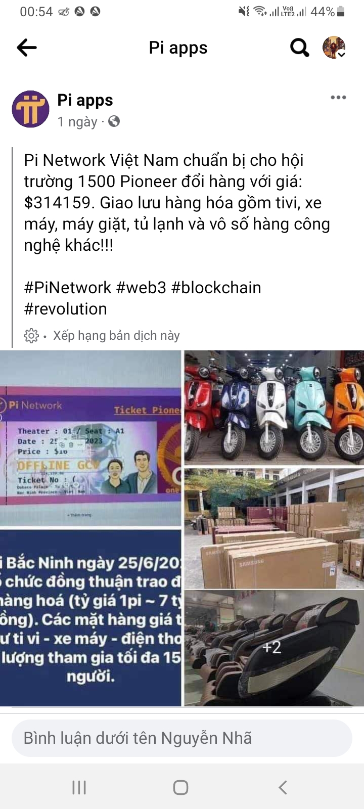
Task: Click the public audience globe icon
Action: pos(114,121)
